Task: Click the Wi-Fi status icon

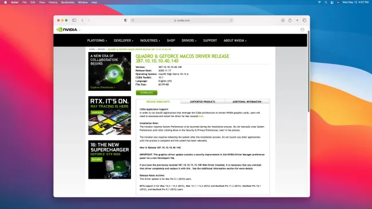Action: coord(319,2)
